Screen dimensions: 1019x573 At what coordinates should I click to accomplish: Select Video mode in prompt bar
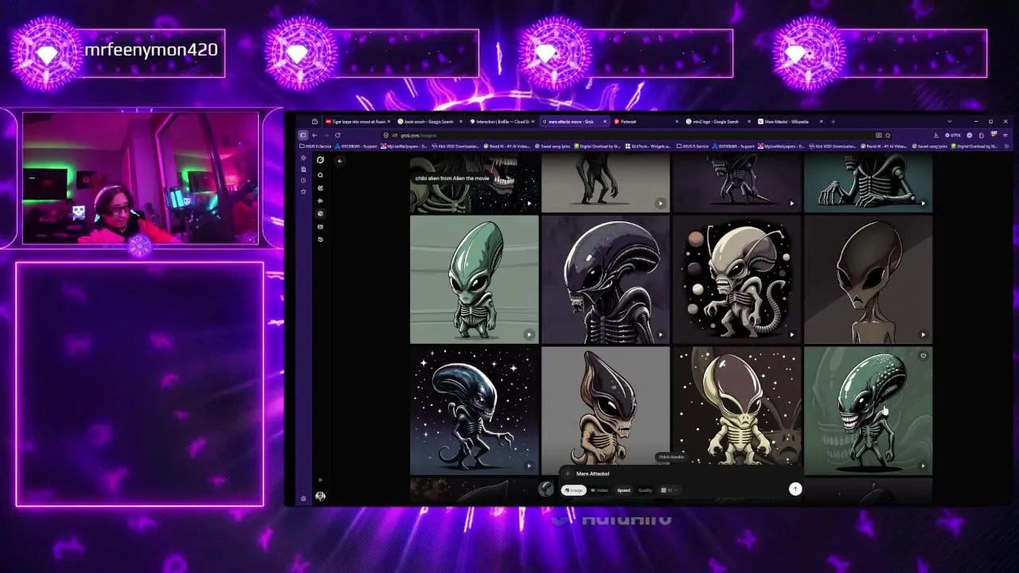tap(599, 490)
